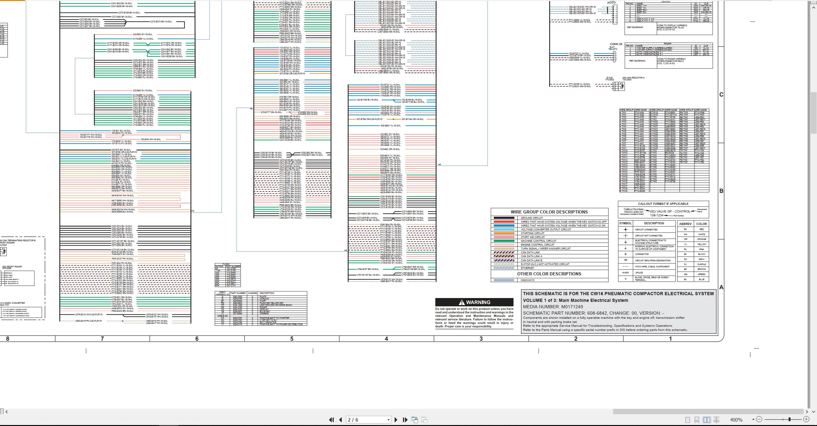
Task: Click the WARNING heading in the schematic
Action: [x=474, y=302]
